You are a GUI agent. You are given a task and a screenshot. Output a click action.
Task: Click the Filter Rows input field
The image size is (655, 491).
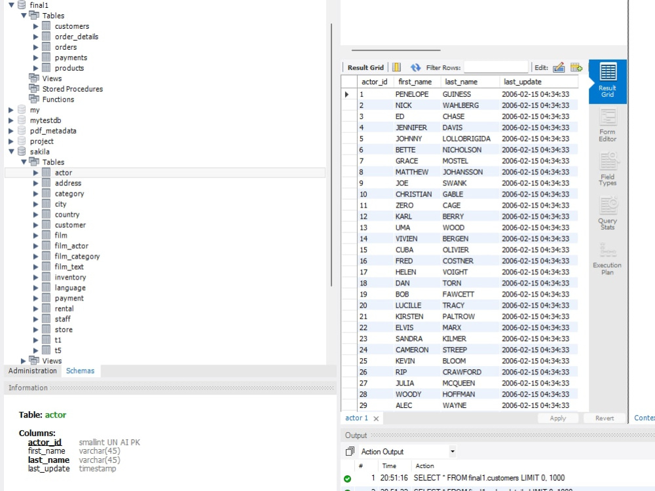tap(496, 67)
